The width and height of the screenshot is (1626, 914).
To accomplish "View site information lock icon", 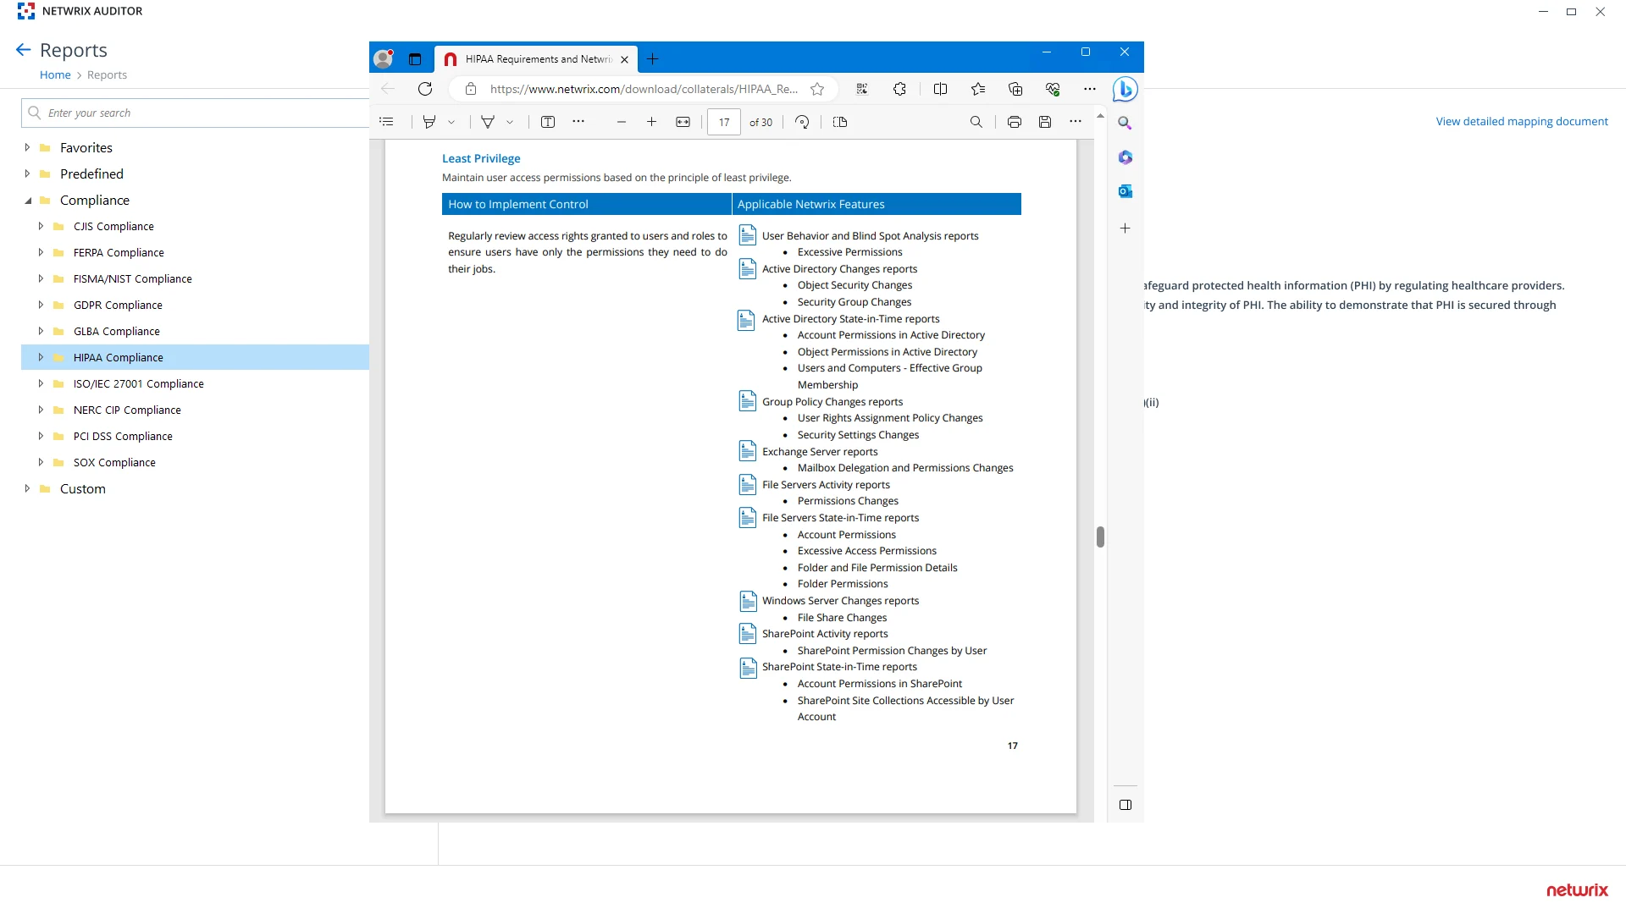I will coord(471,89).
